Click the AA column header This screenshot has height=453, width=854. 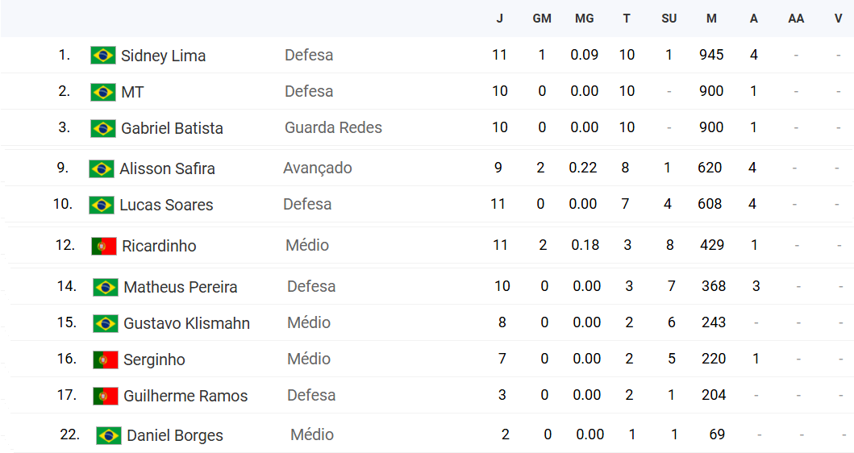[x=796, y=19]
